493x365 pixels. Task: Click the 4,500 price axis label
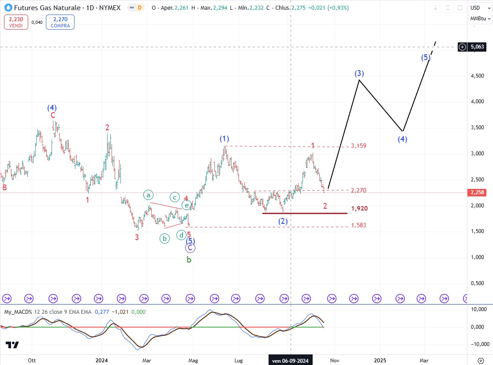pos(477,76)
